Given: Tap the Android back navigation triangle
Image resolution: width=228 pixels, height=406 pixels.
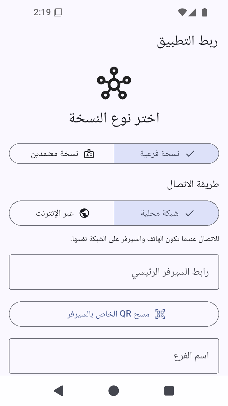Looking at the screenshot, I should click(59, 391).
